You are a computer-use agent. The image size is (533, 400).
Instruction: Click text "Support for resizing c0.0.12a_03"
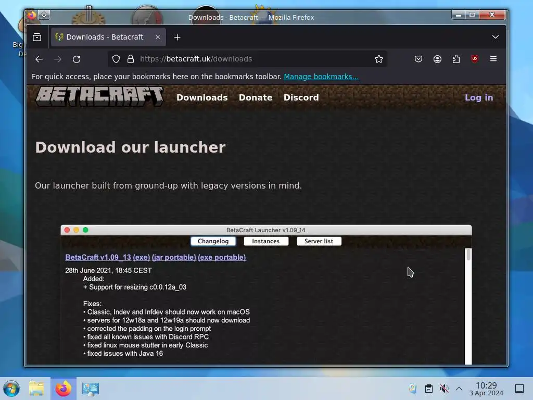pyautogui.click(x=137, y=287)
